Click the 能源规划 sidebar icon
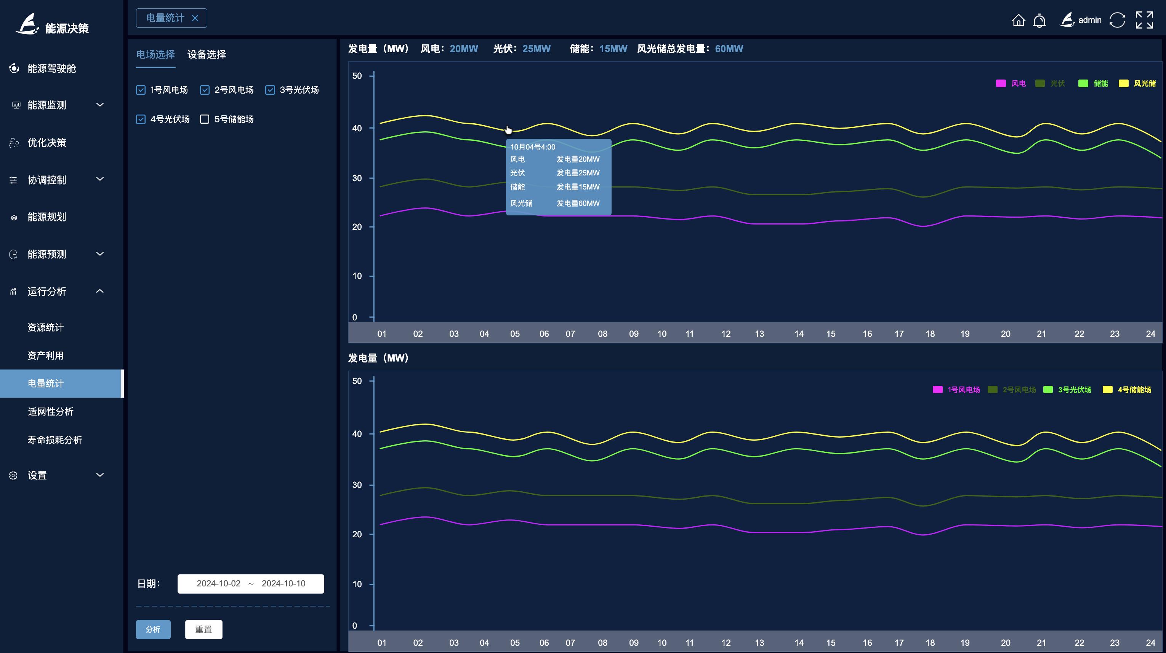Image resolution: width=1166 pixels, height=653 pixels. tap(14, 217)
